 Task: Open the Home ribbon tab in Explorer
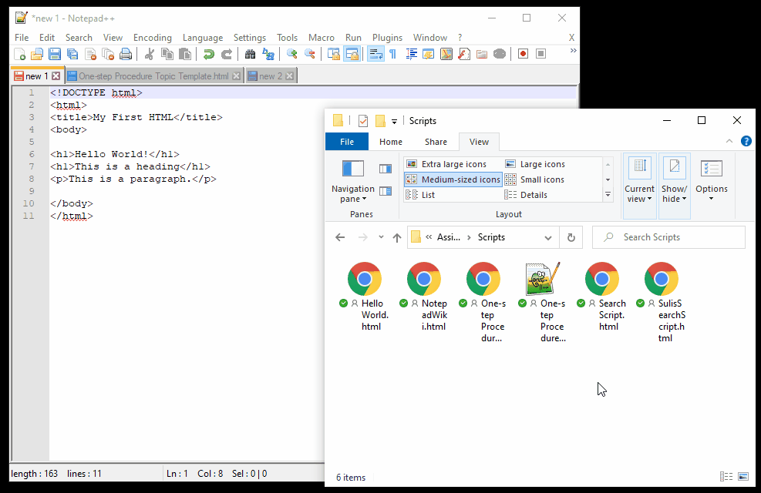[391, 142]
